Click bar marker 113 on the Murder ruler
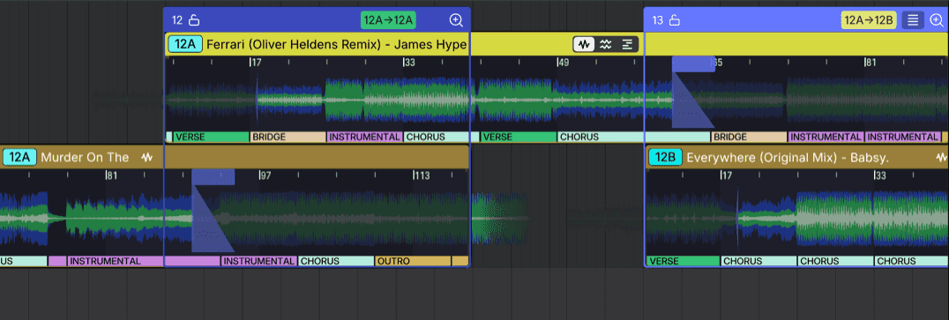Screen dimensions: 949x320 [x=422, y=175]
